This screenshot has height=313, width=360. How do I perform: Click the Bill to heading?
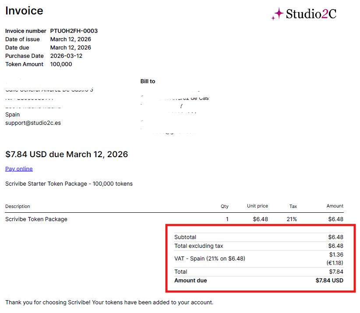point(148,81)
